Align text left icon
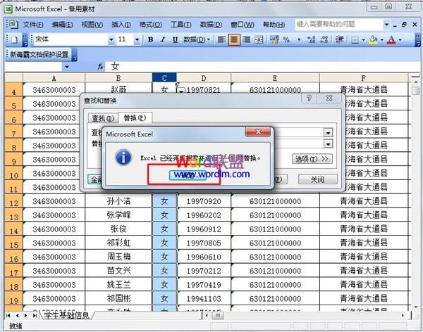The image size is (423, 332). click(x=221, y=40)
